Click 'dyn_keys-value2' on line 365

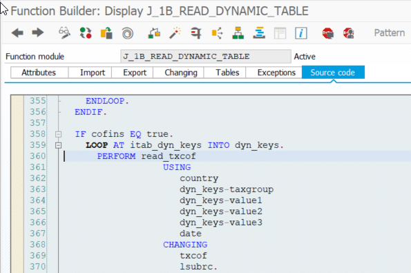[221, 211]
